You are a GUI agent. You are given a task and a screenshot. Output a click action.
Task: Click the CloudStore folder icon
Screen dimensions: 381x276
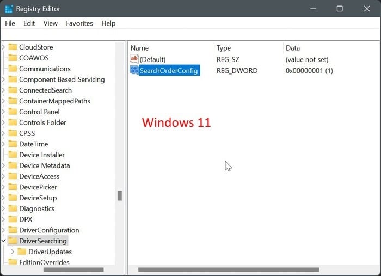pyautogui.click(x=13, y=47)
